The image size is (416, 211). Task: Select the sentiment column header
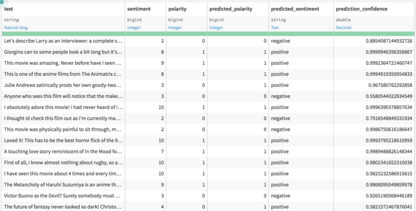[139, 9]
